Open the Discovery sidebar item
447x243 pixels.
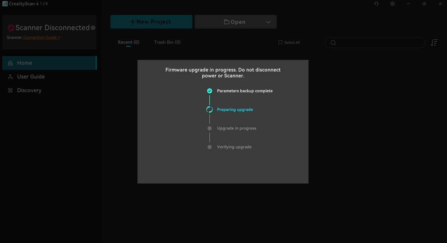tap(29, 90)
